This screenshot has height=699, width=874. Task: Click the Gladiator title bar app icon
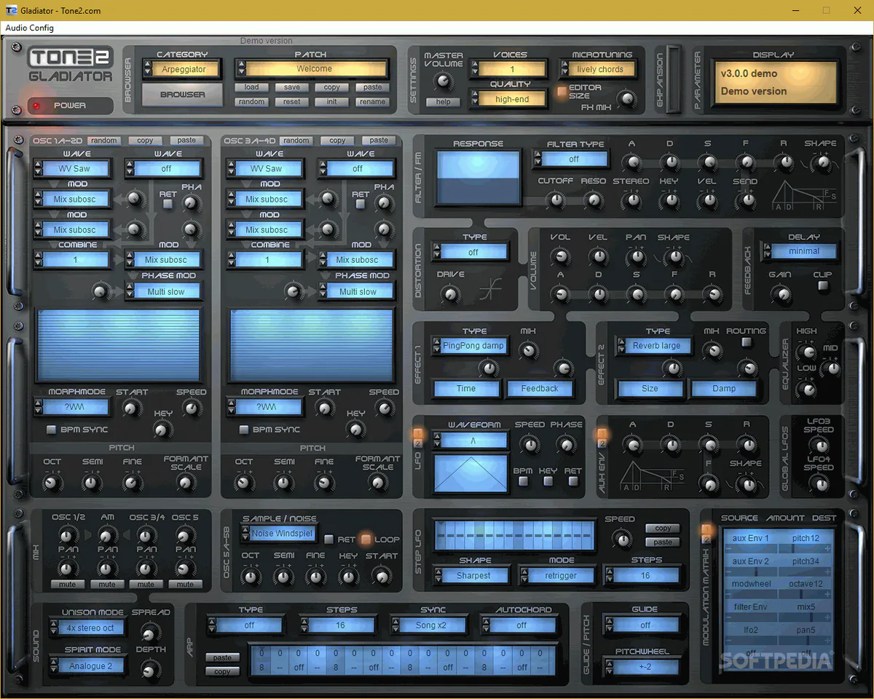11,11
